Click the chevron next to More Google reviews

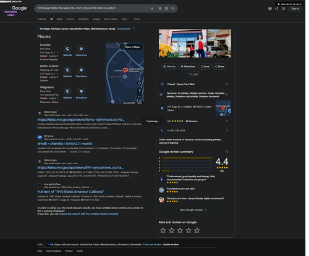206,210
